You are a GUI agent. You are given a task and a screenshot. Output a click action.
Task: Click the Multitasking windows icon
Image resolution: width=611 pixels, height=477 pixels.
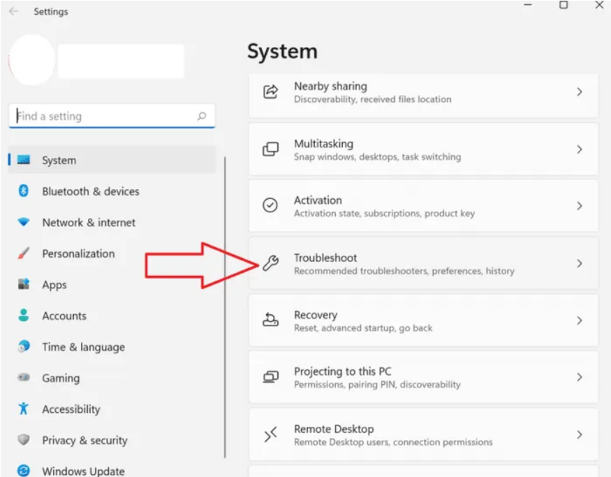click(x=270, y=149)
